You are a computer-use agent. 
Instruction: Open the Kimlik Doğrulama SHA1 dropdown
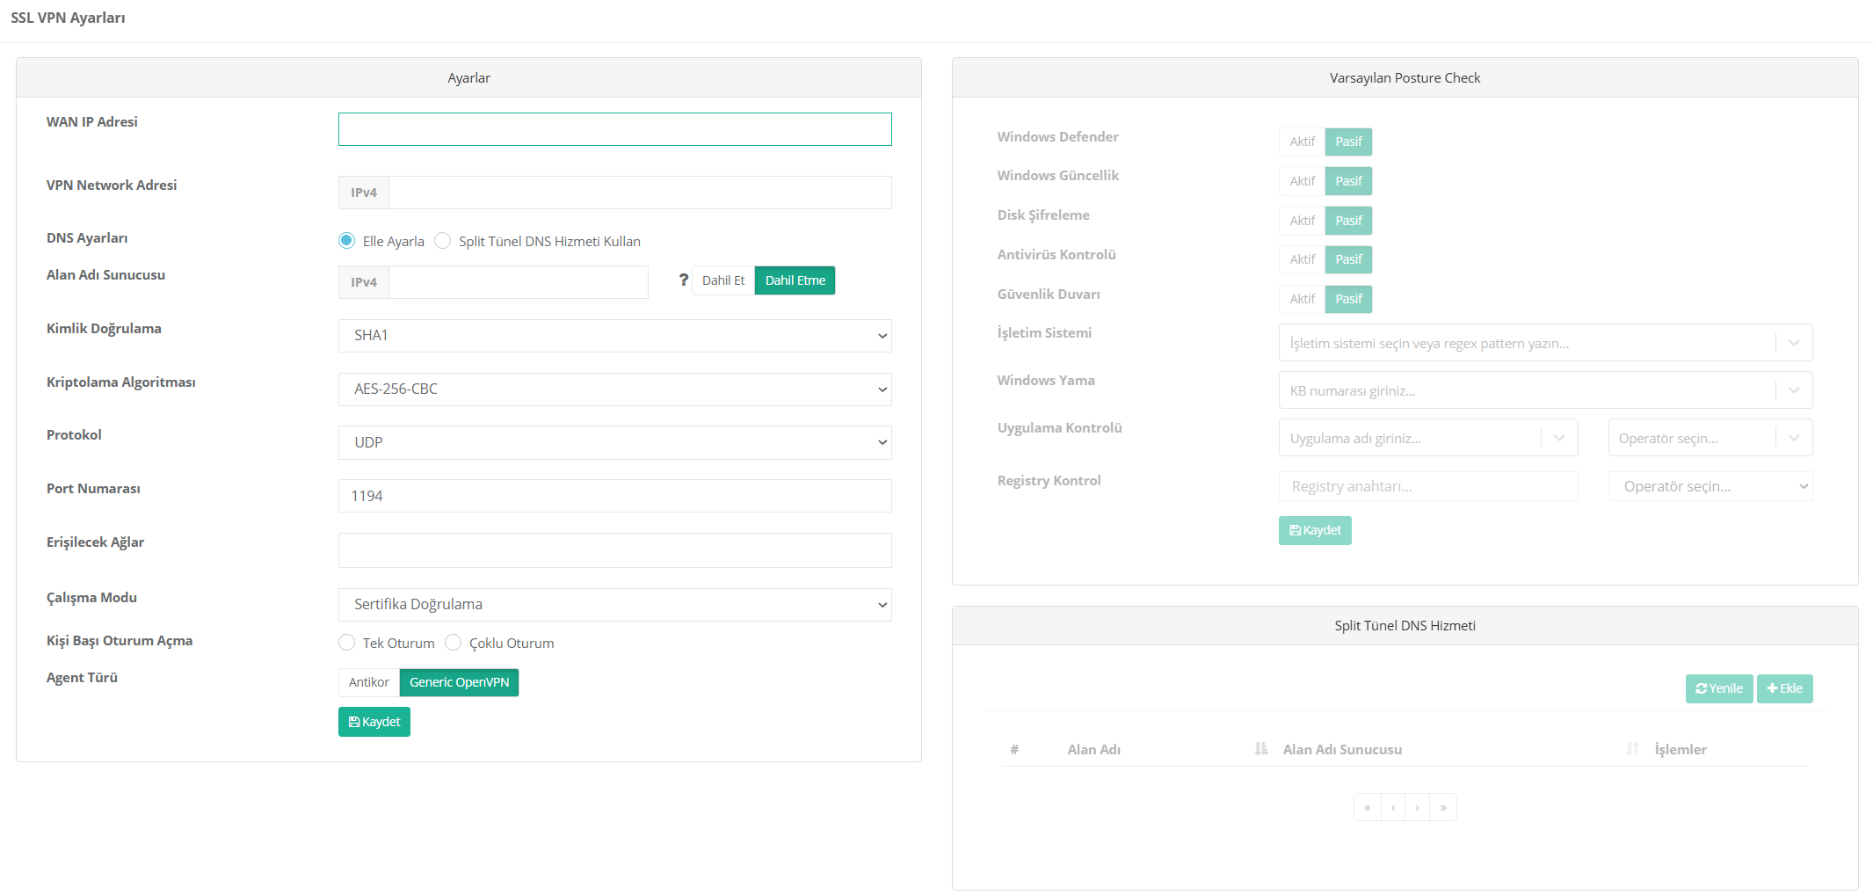coord(614,336)
